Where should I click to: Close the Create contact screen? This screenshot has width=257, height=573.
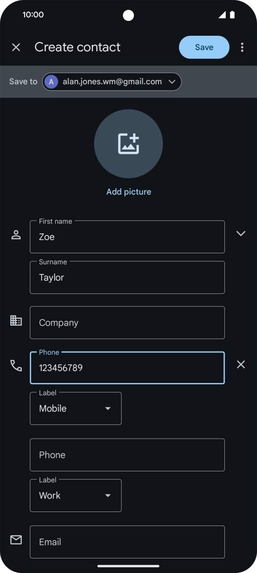pos(16,47)
